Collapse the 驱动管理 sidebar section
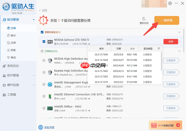 click(34, 20)
